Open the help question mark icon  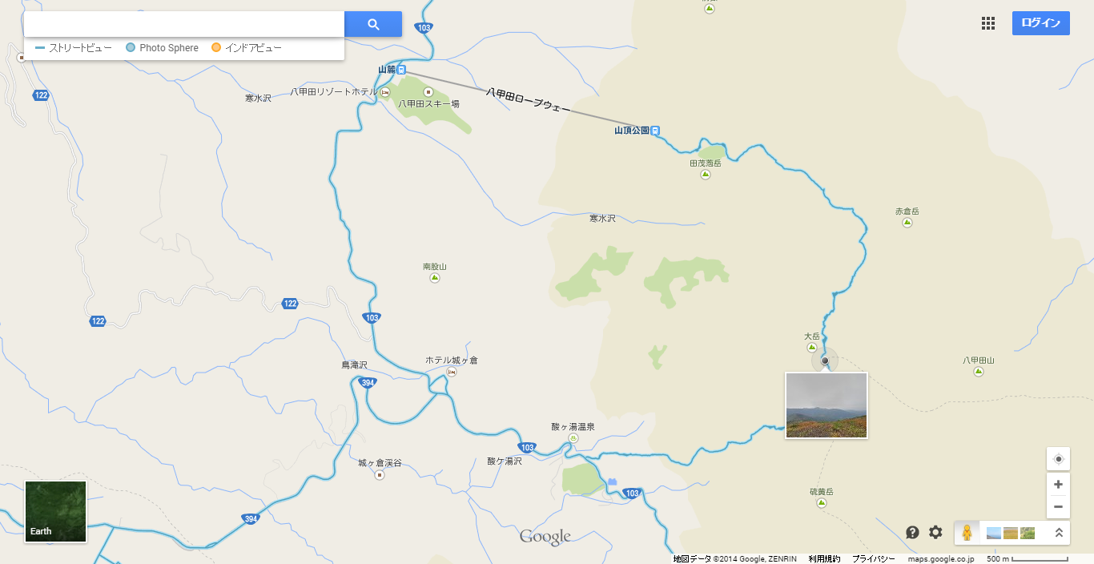click(x=912, y=532)
